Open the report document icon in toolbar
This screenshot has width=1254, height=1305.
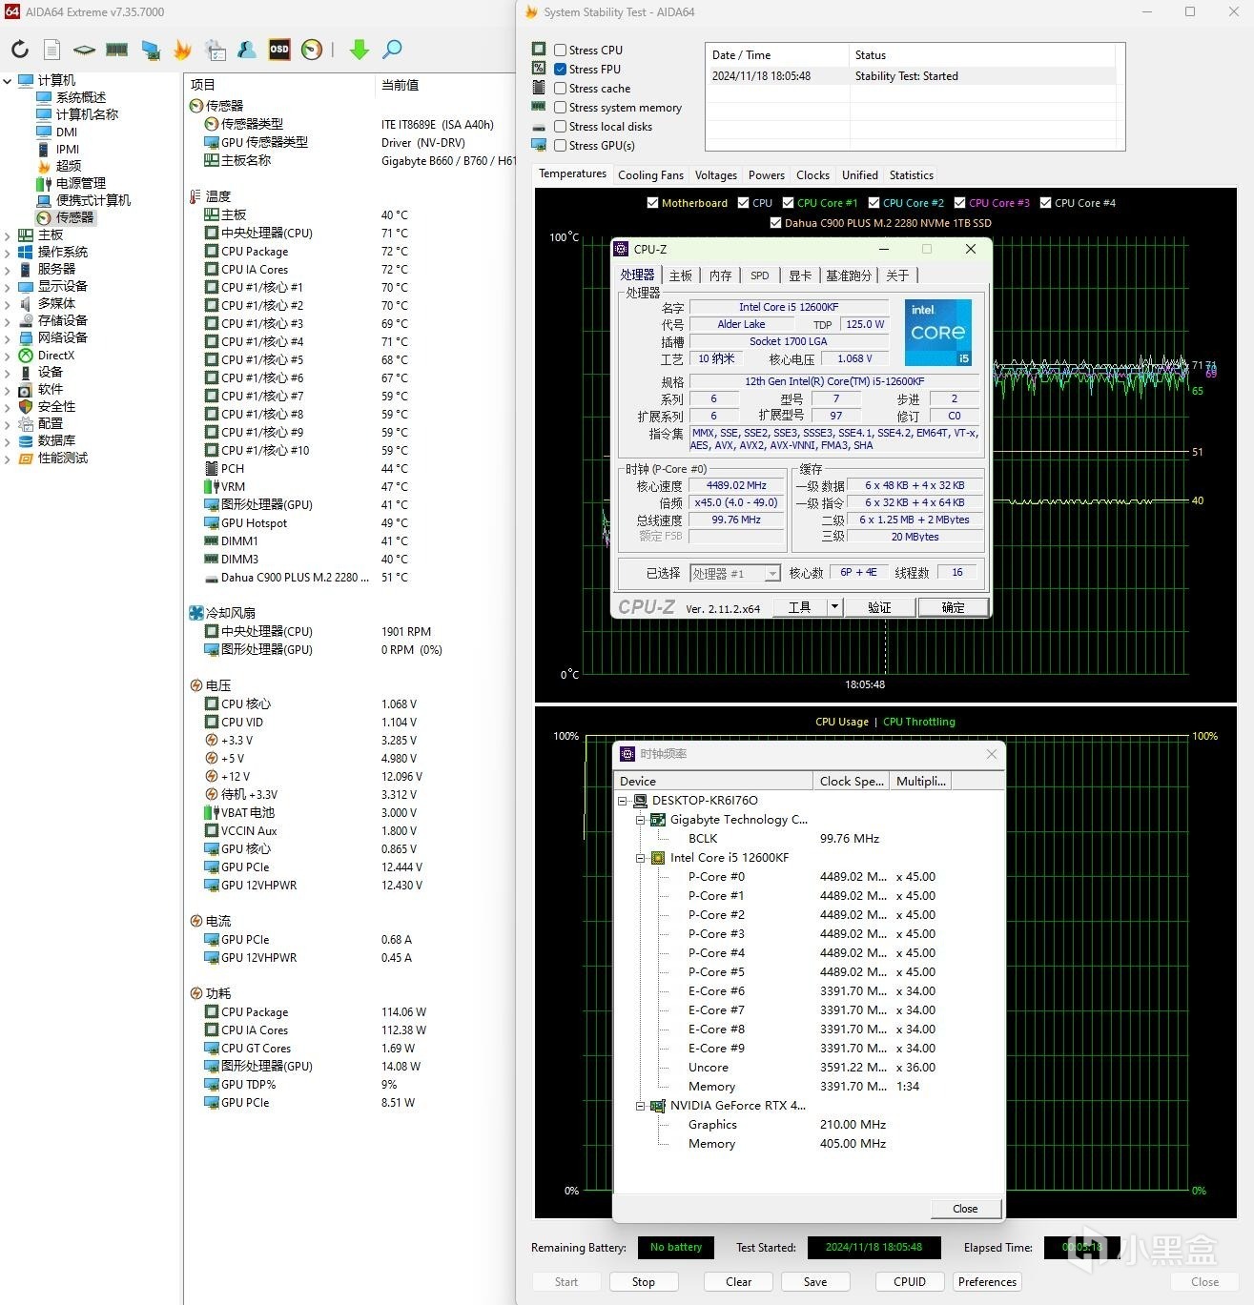coord(52,50)
